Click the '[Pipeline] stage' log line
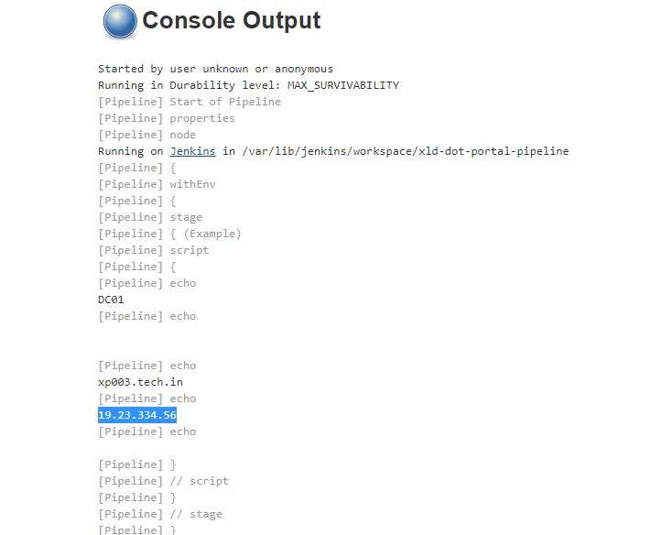 click(x=150, y=217)
